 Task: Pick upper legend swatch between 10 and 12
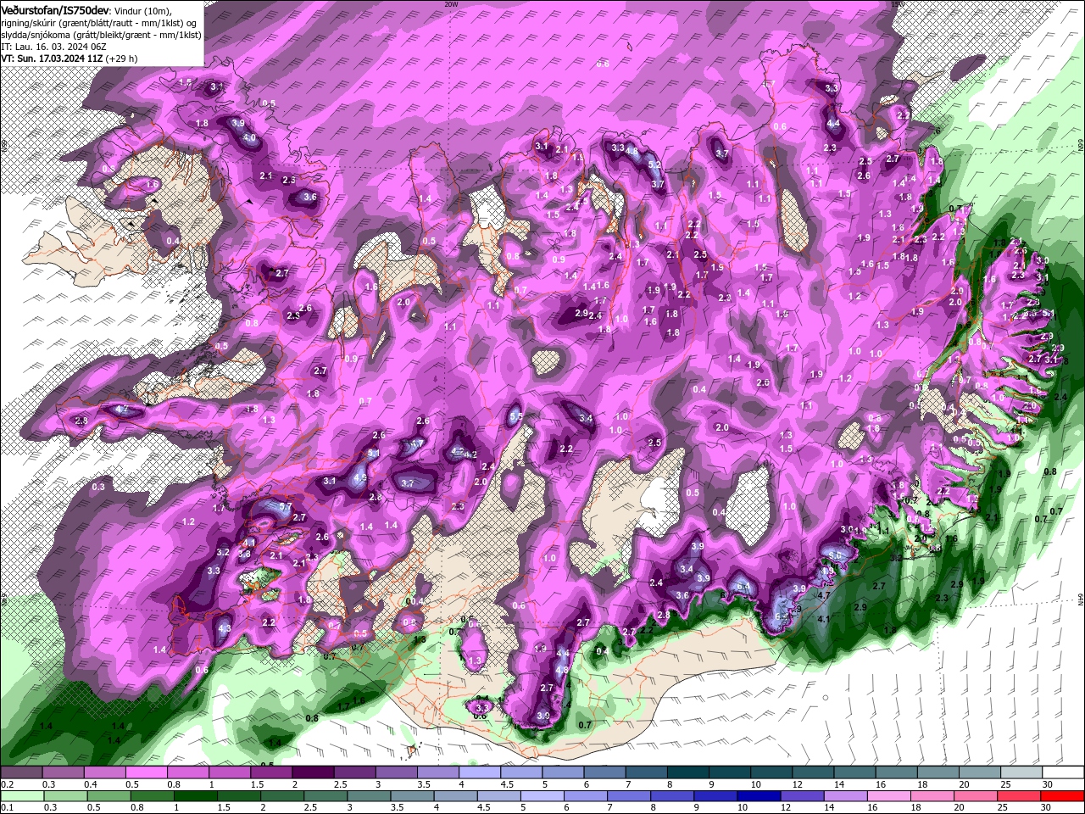point(771,772)
